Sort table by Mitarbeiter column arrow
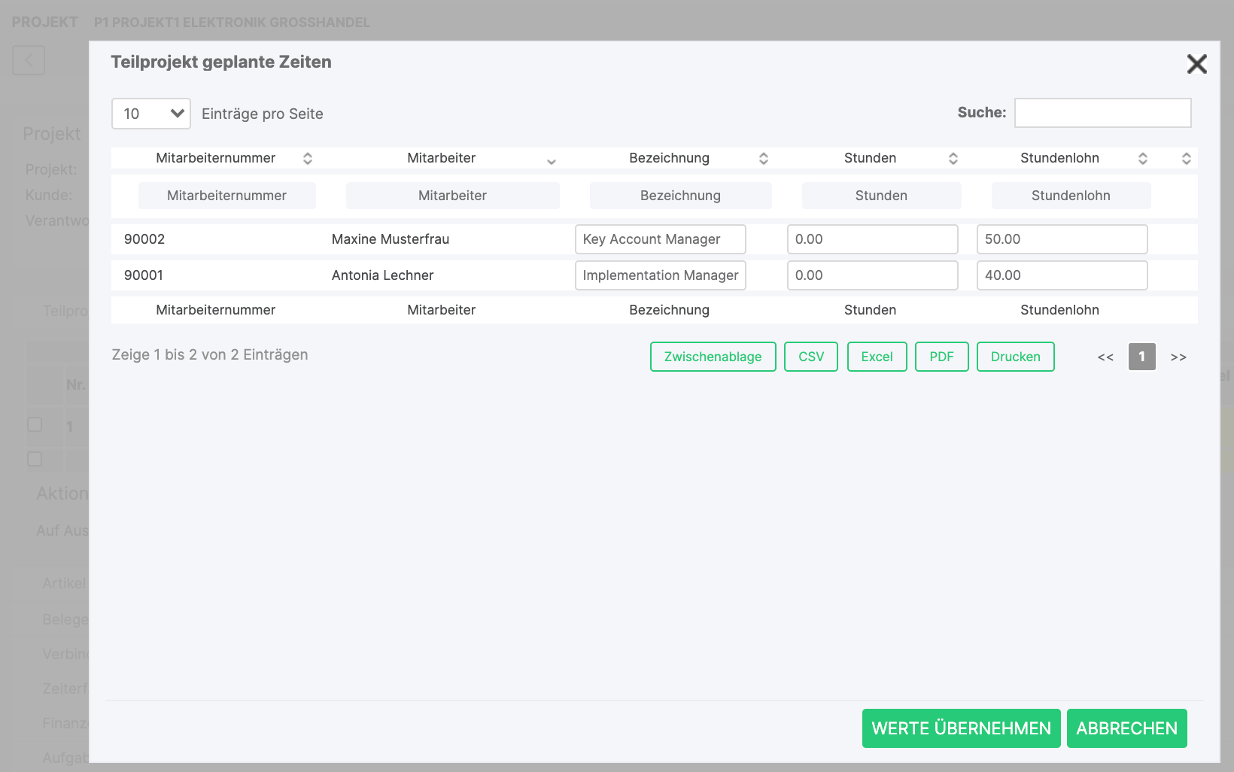 551,160
